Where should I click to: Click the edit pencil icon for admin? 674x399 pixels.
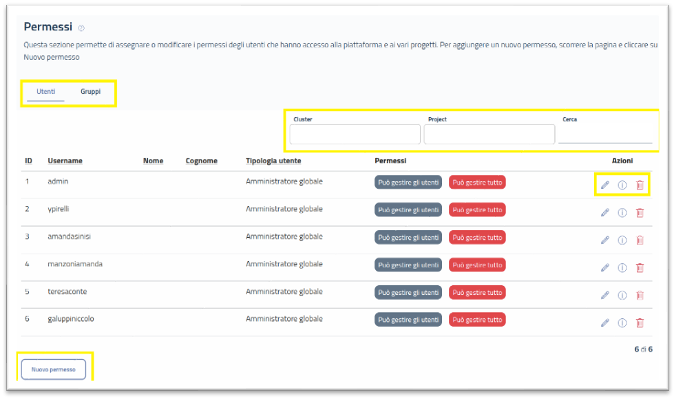605,185
